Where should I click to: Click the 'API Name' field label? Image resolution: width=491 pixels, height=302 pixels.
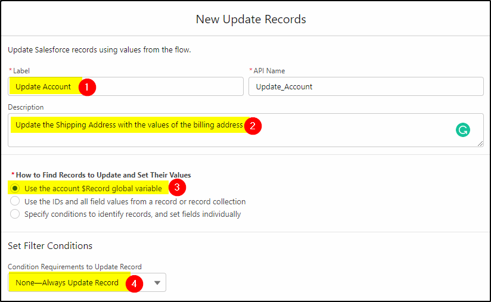[269, 71]
